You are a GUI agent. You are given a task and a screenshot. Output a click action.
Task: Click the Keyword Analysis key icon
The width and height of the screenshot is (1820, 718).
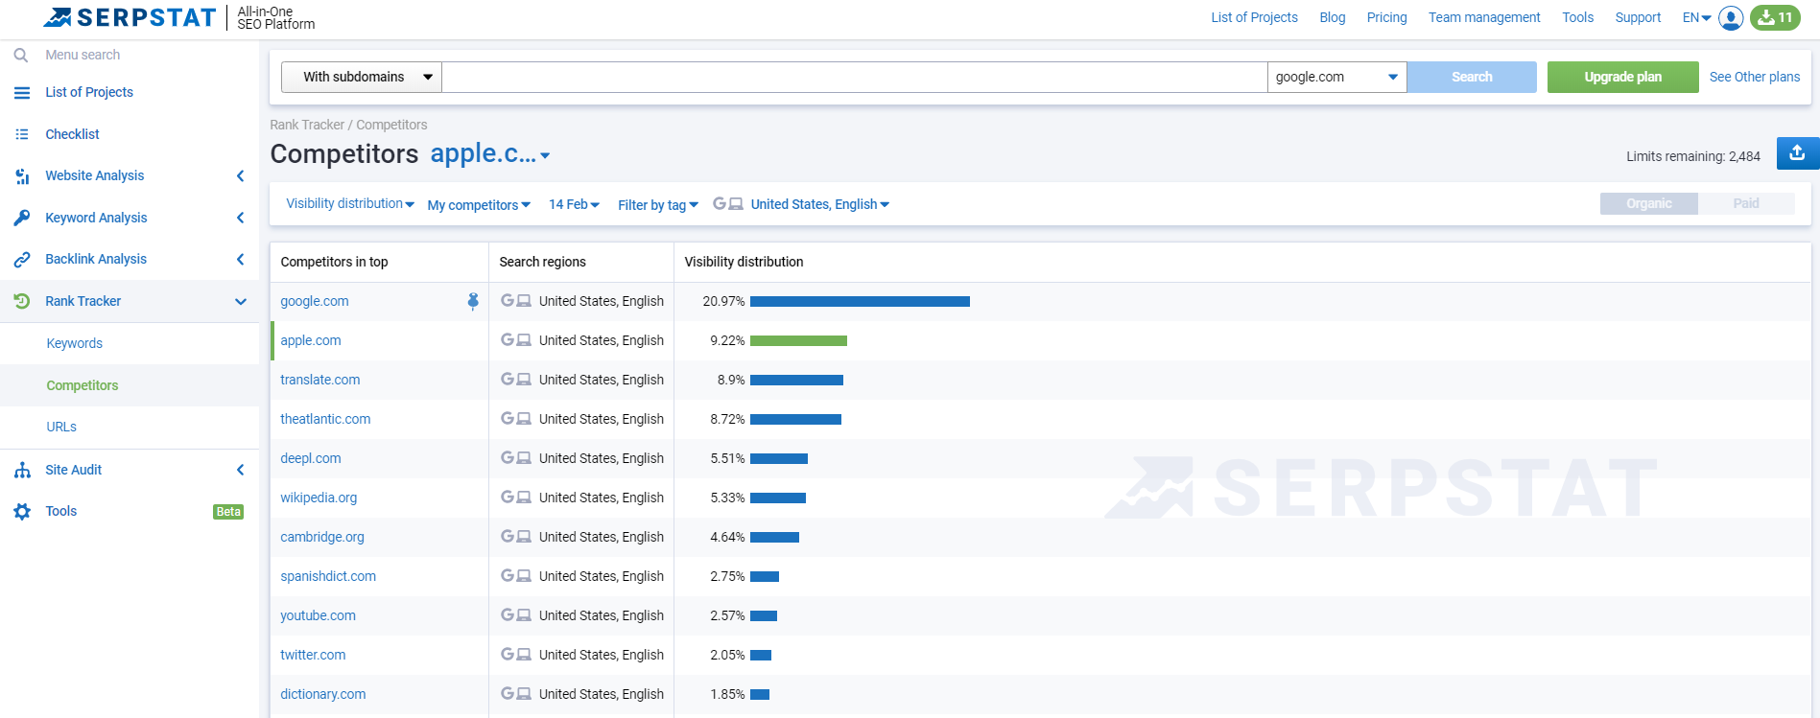22,218
